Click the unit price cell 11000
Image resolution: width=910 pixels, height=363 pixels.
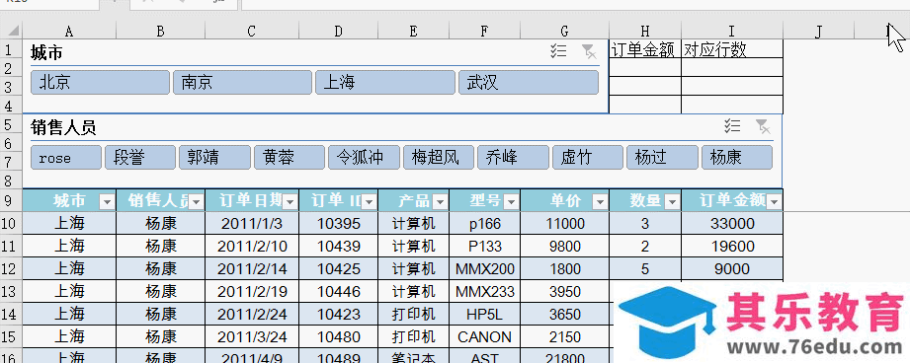coord(565,224)
